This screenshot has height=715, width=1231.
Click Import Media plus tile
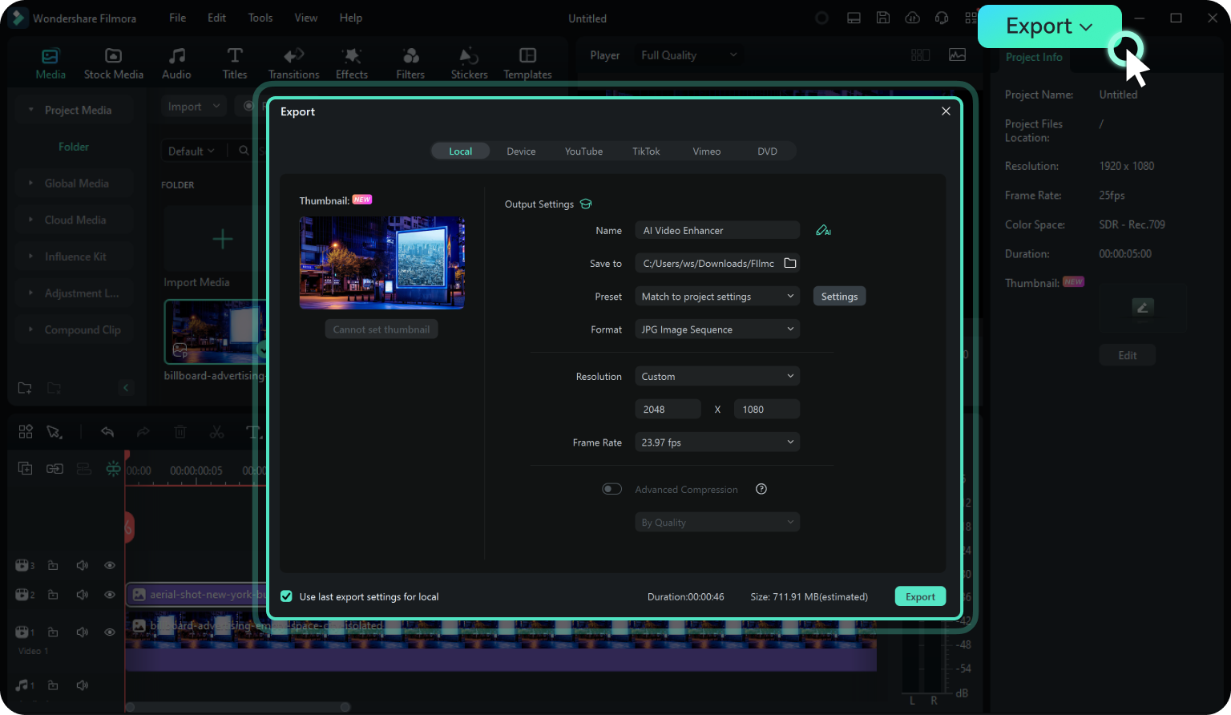click(x=222, y=239)
